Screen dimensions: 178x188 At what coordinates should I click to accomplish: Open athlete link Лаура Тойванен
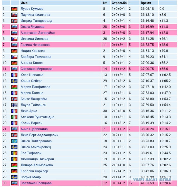click(x=33, y=105)
